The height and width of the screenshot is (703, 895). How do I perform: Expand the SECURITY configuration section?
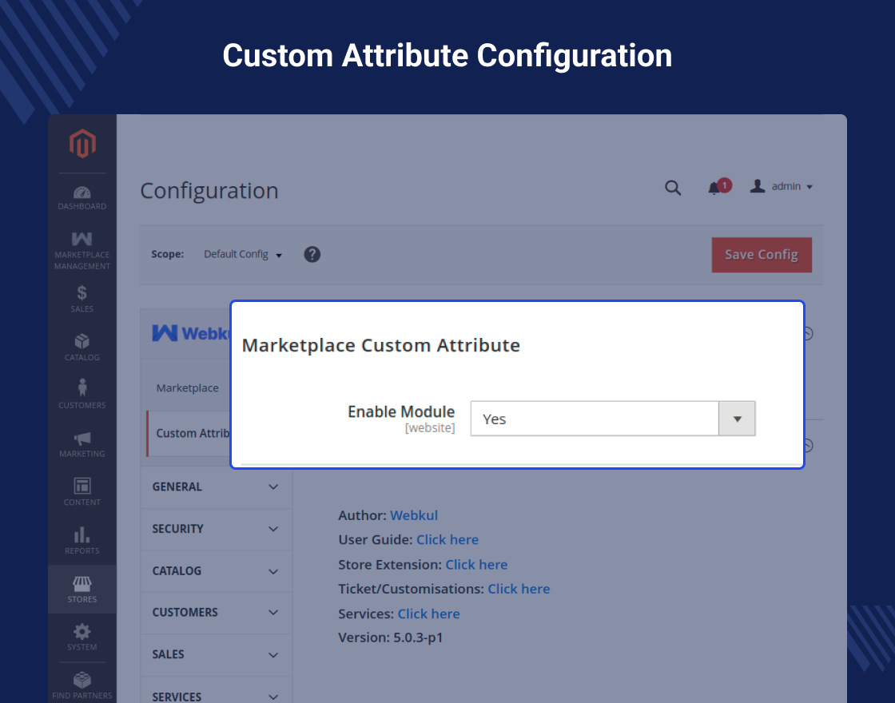coord(216,529)
